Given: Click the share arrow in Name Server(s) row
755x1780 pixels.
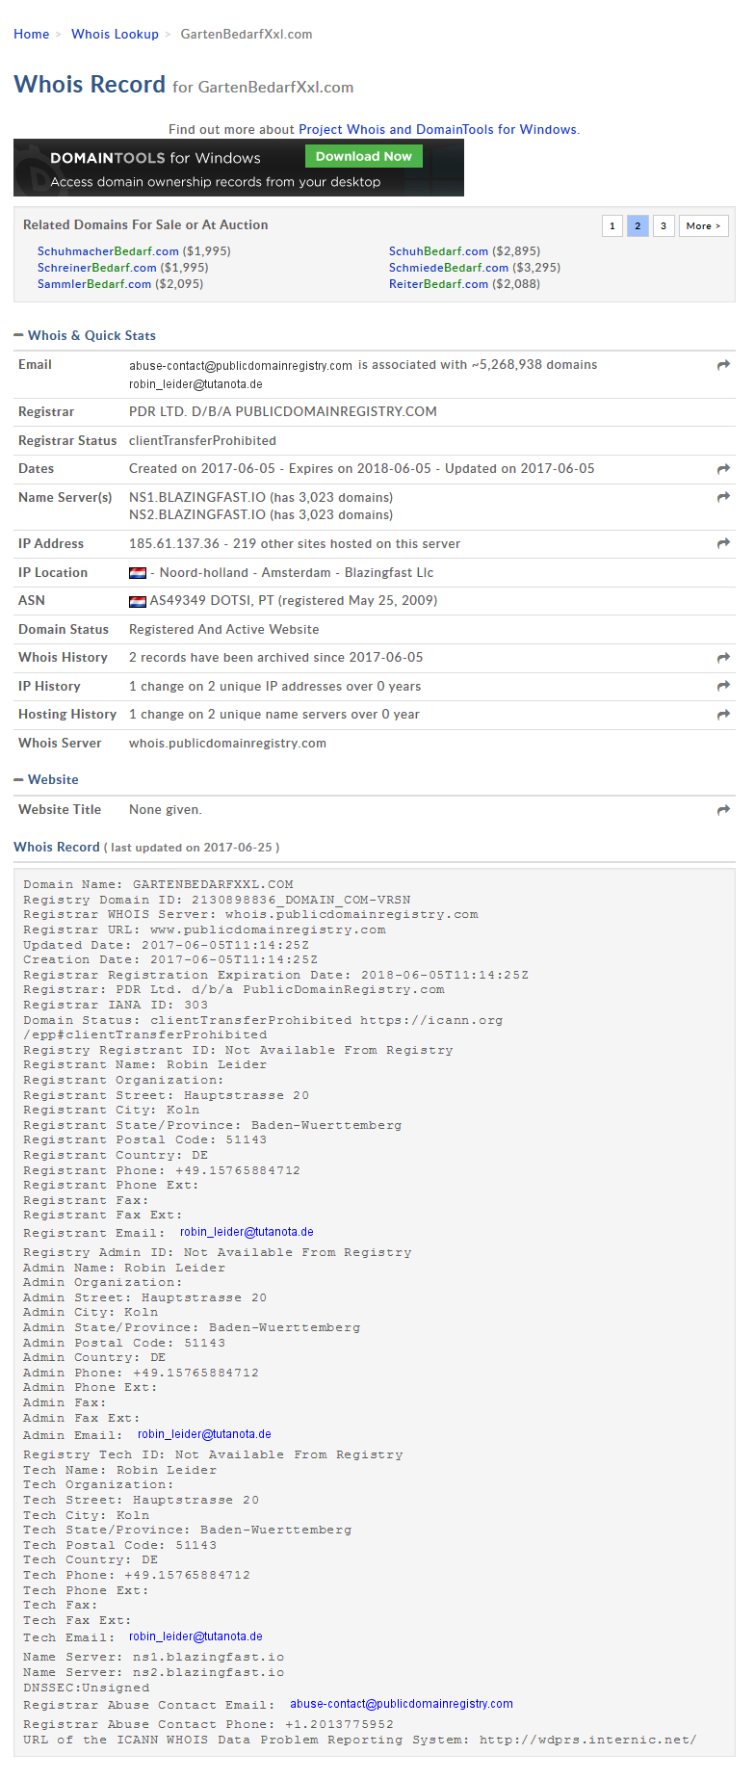Looking at the screenshot, I should point(723,497).
